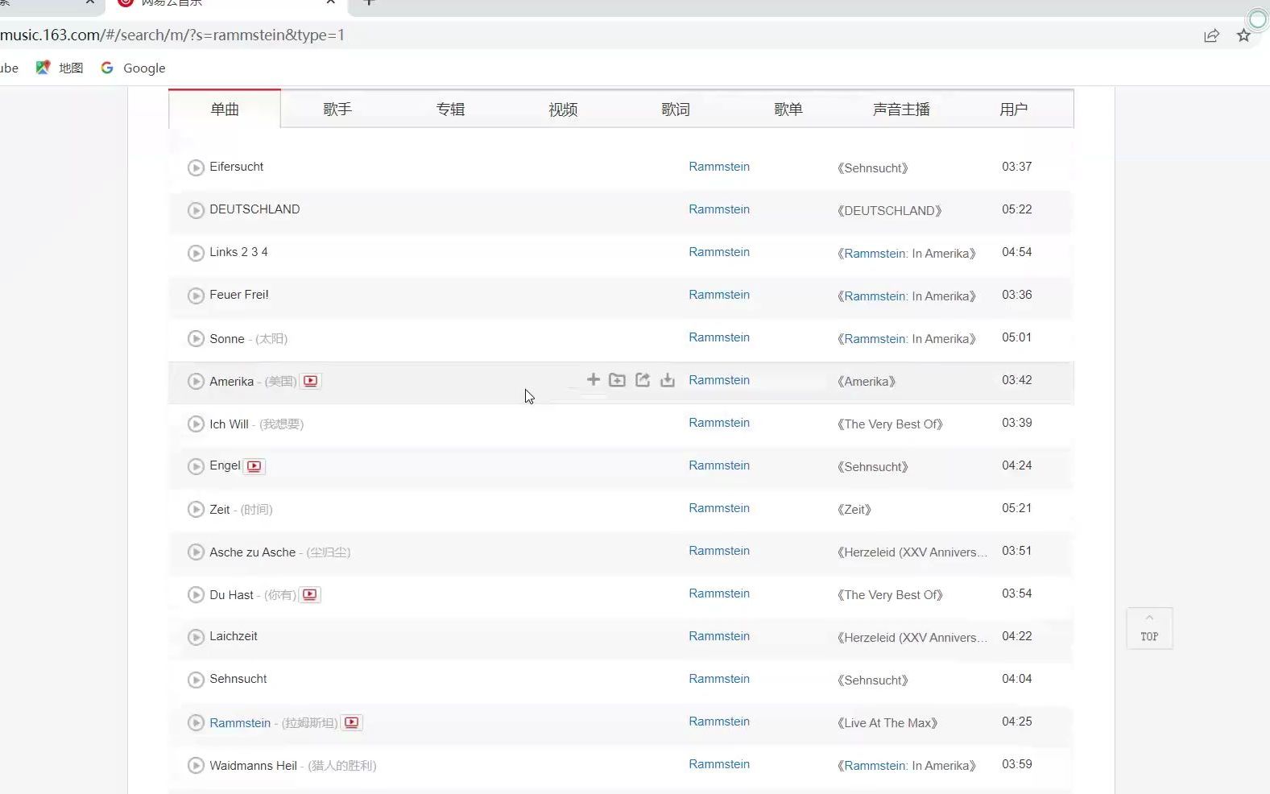Screen dimensions: 1270x794
Task: Share the Amerika song
Action: pos(643,379)
